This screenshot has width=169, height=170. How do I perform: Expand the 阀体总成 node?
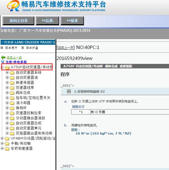pos(7,93)
